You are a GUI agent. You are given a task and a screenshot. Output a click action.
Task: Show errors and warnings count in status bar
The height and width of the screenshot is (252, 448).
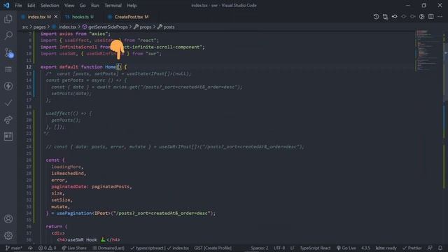pyautogui.click(x=47, y=248)
